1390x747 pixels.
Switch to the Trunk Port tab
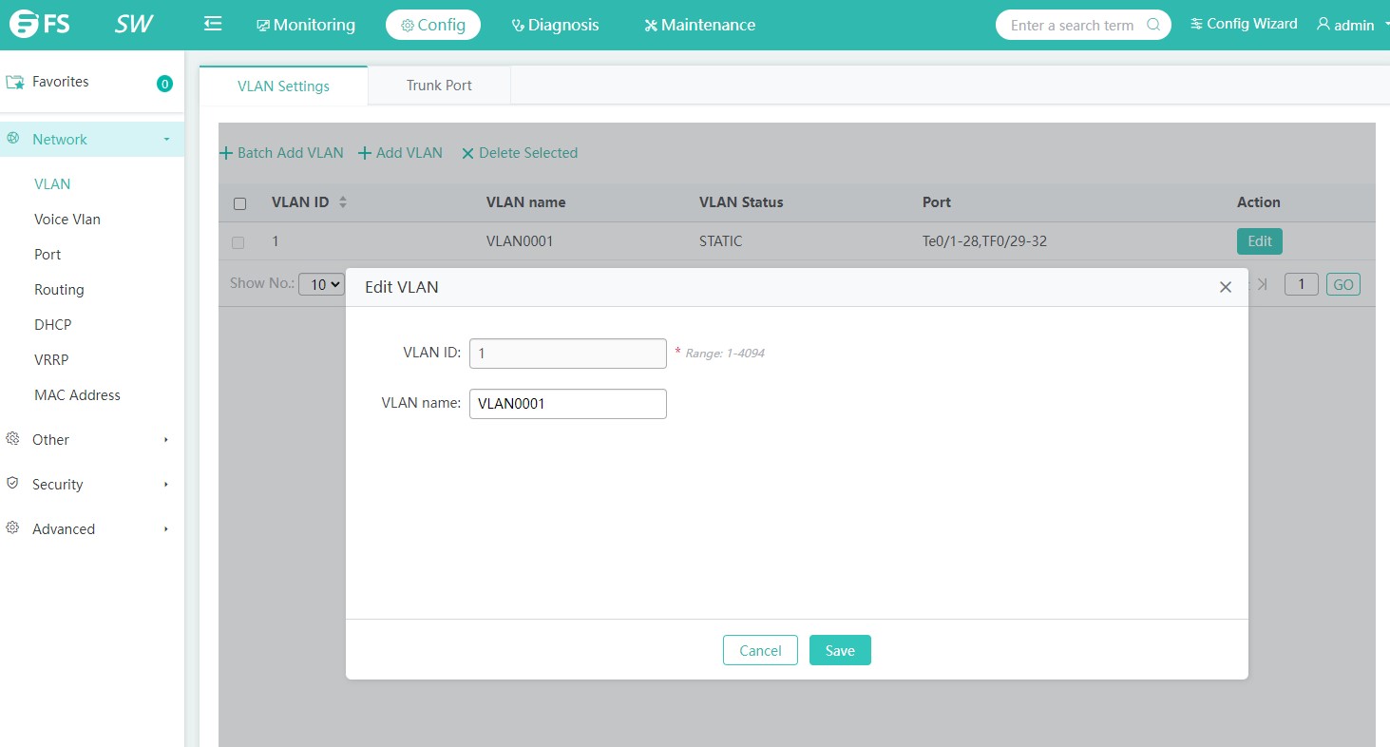pos(439,86)
